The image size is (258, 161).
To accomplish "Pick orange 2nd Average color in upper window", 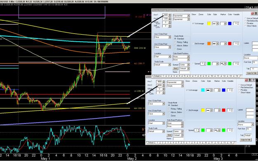I will (x=209, y=44).
